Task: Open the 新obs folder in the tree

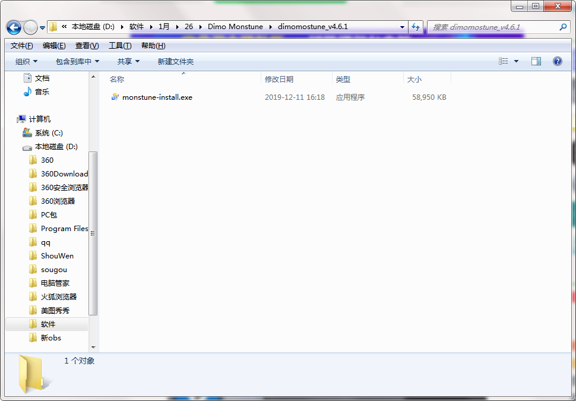Action: tap(50, 338)
